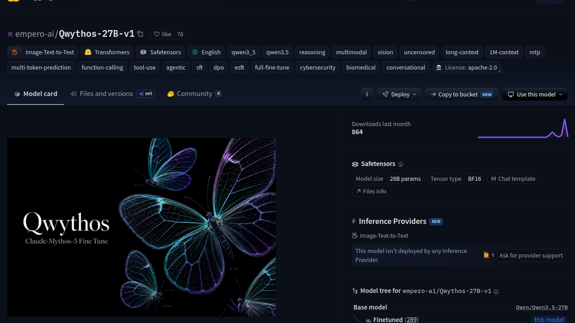Open the Finetuned (289) models list

[x=396, y=320]
